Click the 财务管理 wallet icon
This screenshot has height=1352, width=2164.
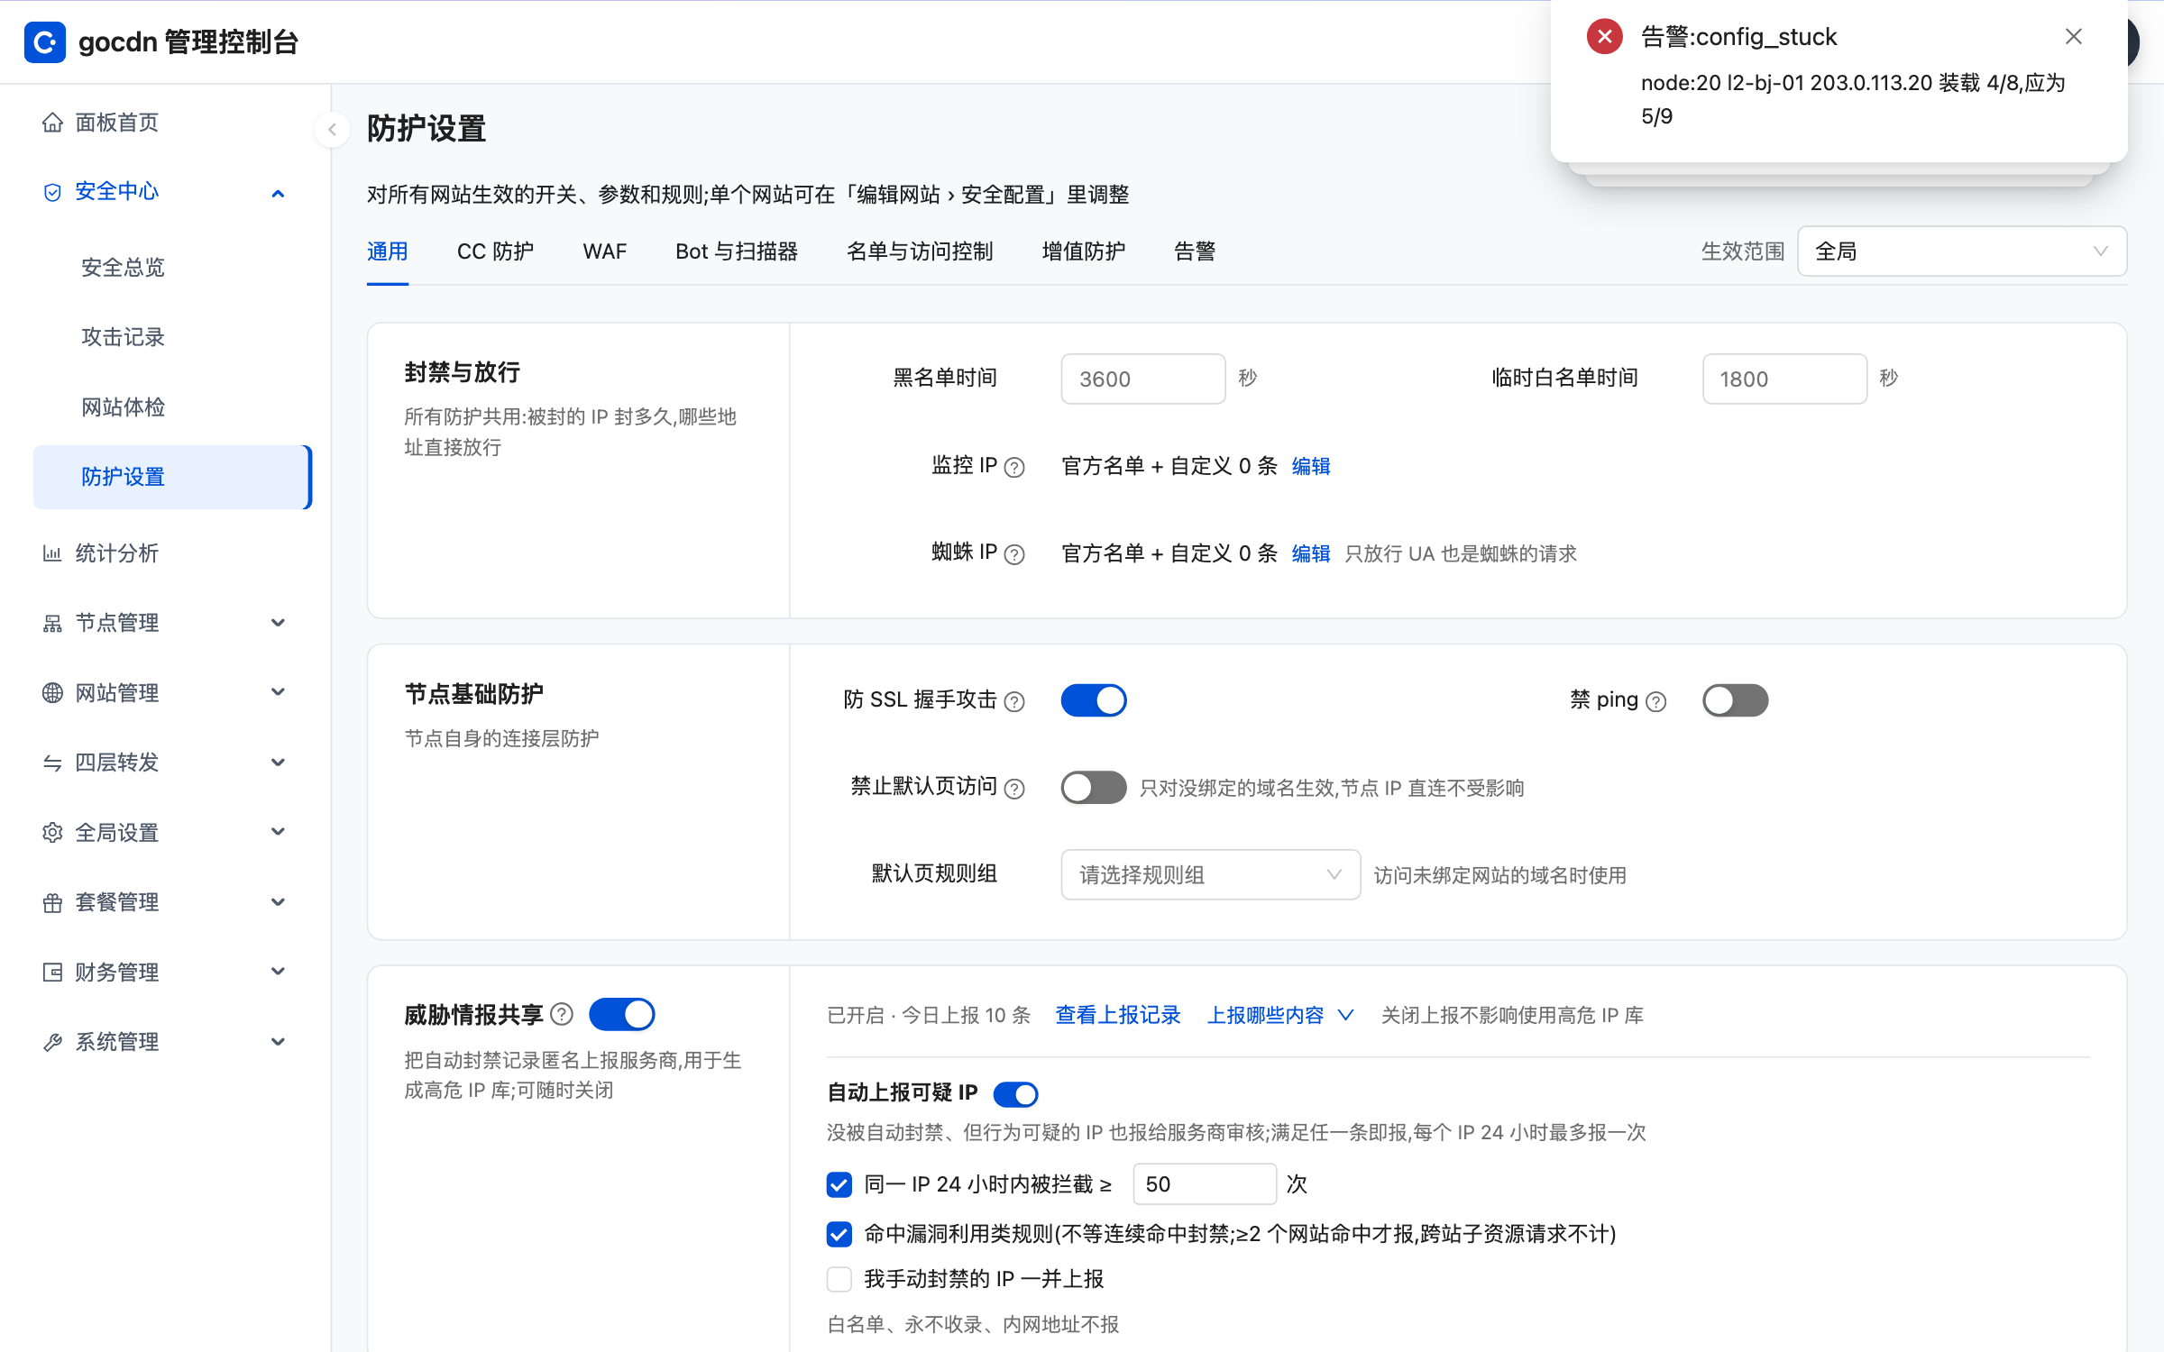pyautogui.click(x=52, y=972)
